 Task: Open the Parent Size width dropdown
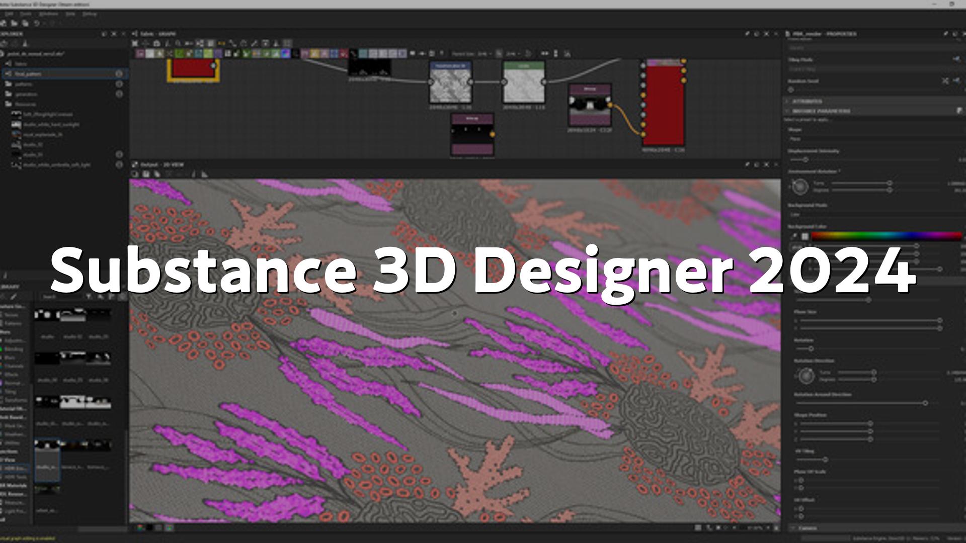click(484, 53)
